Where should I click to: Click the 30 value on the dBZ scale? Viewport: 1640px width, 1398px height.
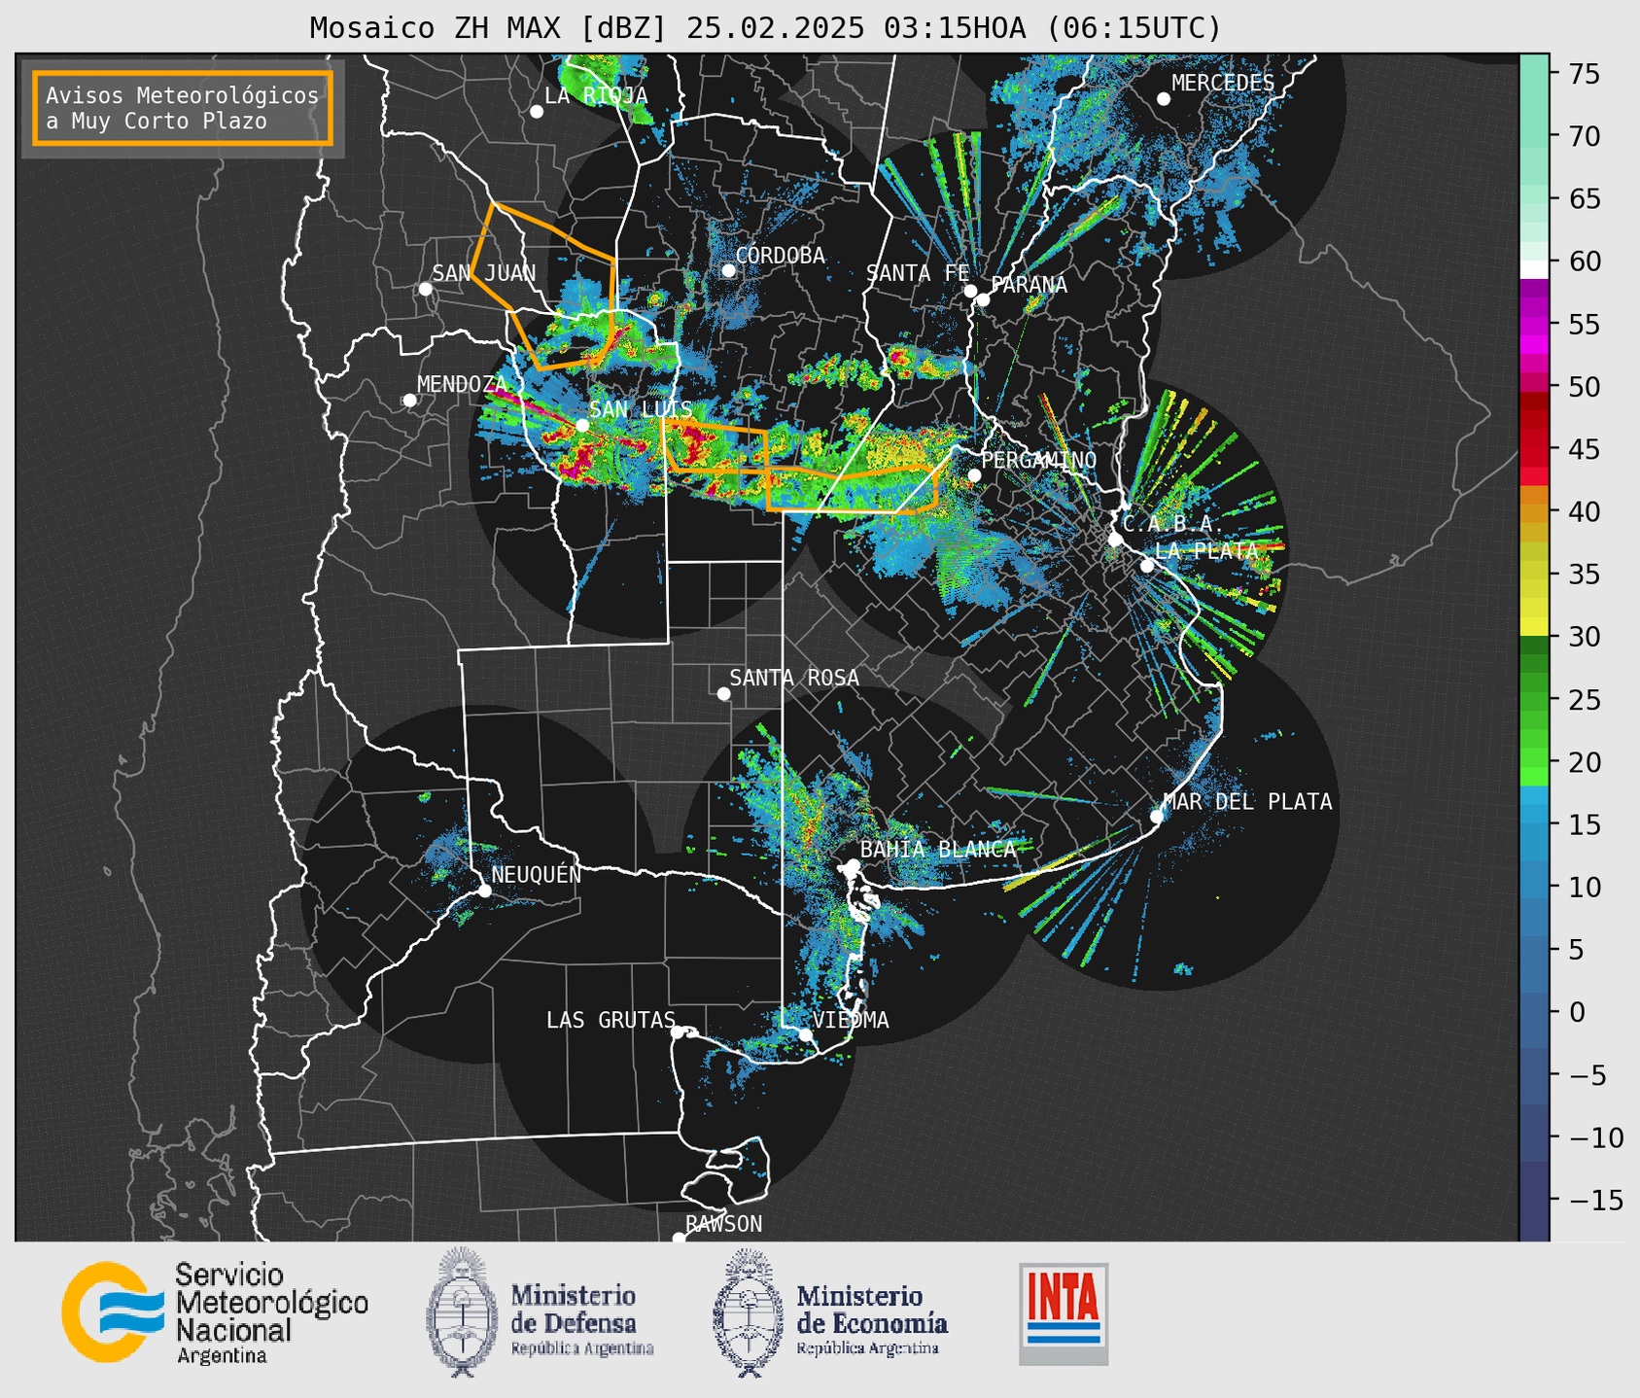tap(1584, 637)
